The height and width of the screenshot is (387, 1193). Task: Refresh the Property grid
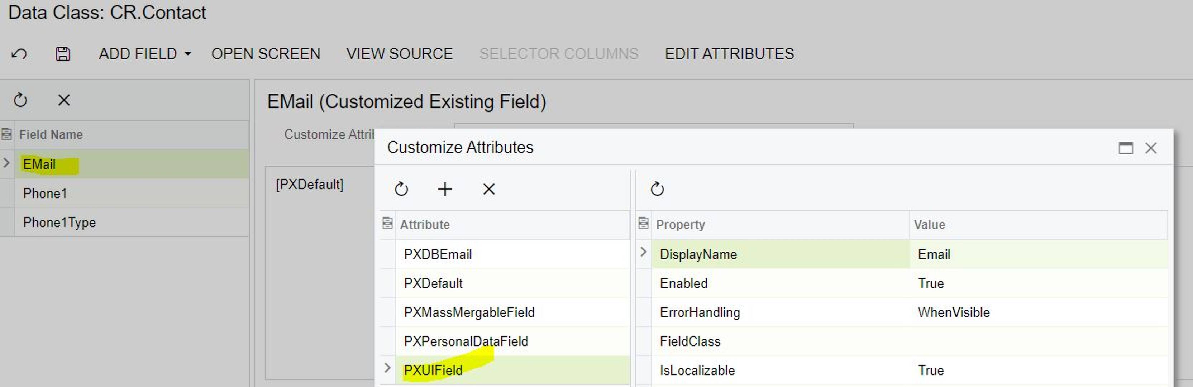[657, 189]
